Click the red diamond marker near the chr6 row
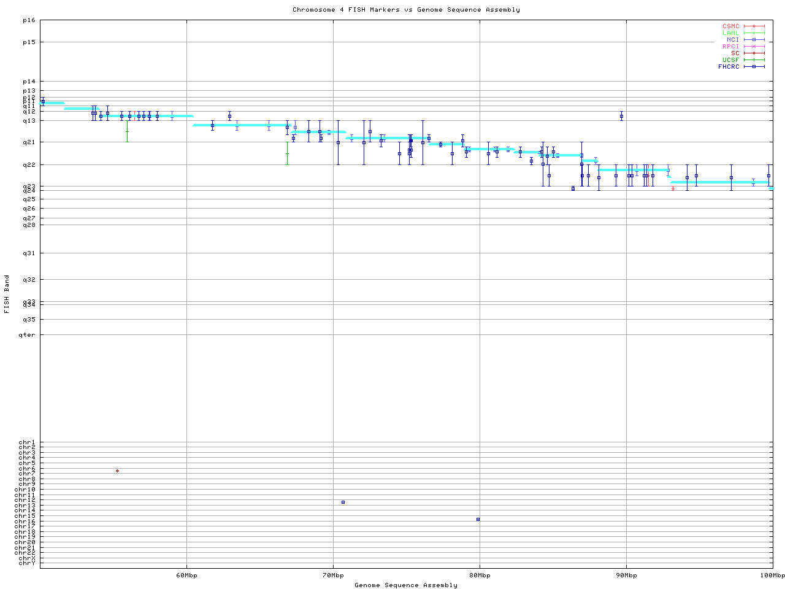The height and width of the screenshot is (589, 785). click(117, 471)
